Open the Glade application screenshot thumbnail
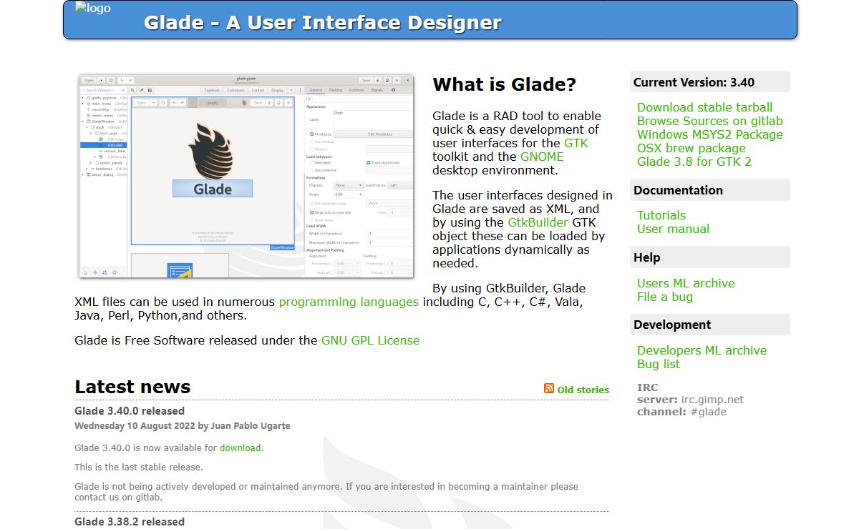 [x=246, y=175]
